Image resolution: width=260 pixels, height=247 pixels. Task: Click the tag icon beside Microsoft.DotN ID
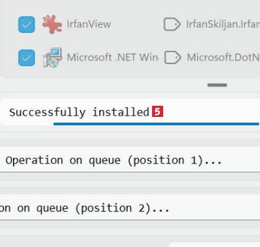pos(173,57)
